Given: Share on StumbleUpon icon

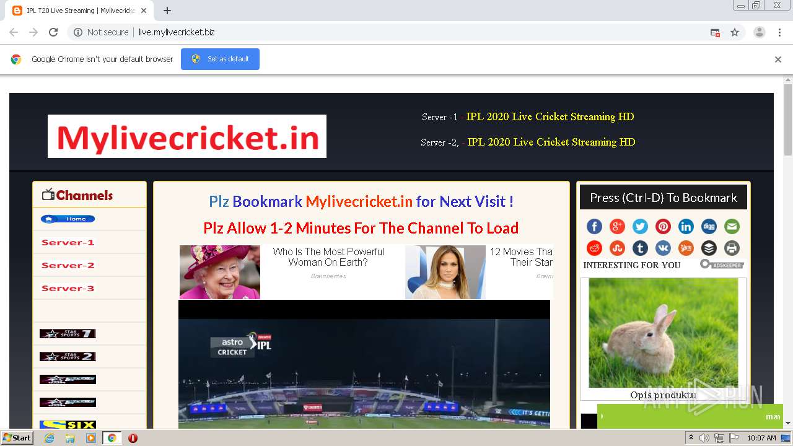Looking at the screenshot, I should pyautogui.click(x=617, y=248).
